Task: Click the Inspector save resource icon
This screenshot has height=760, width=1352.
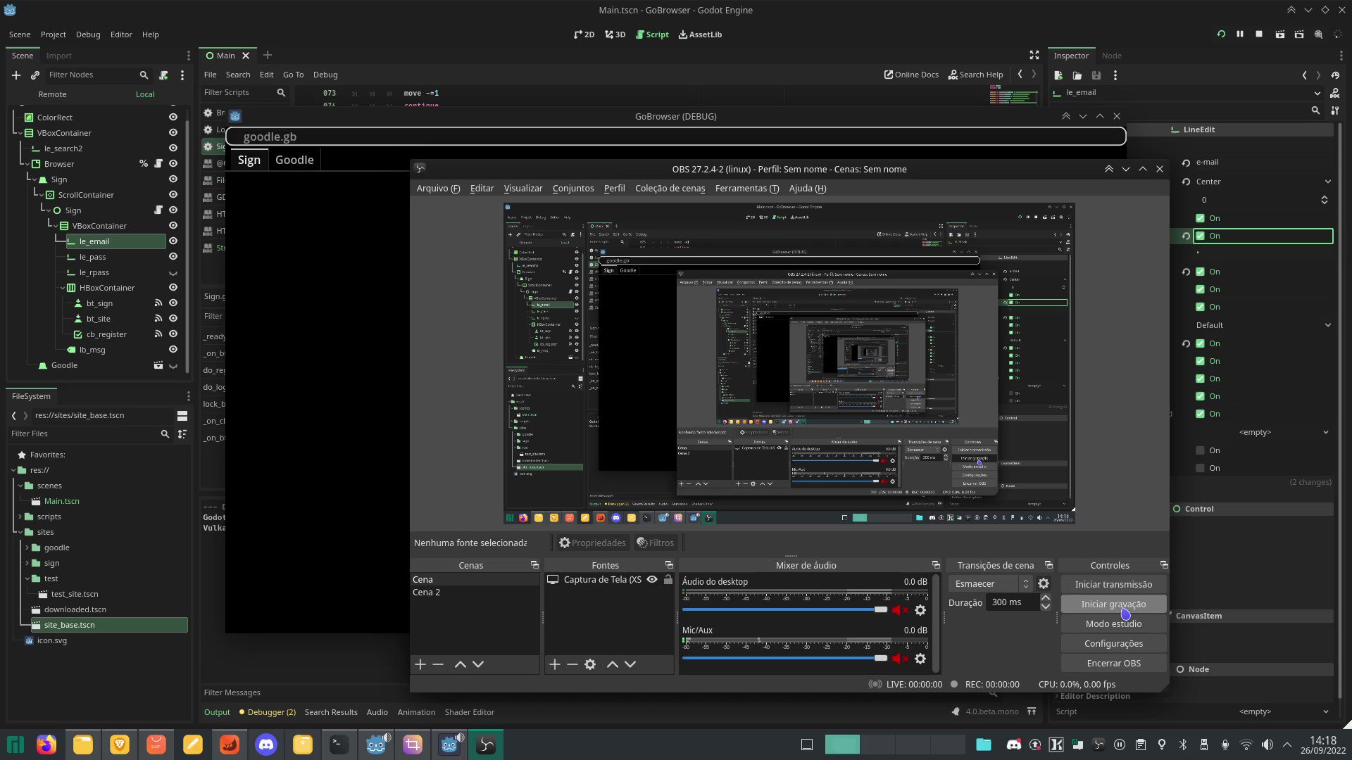Action: tap(1096, 75)
